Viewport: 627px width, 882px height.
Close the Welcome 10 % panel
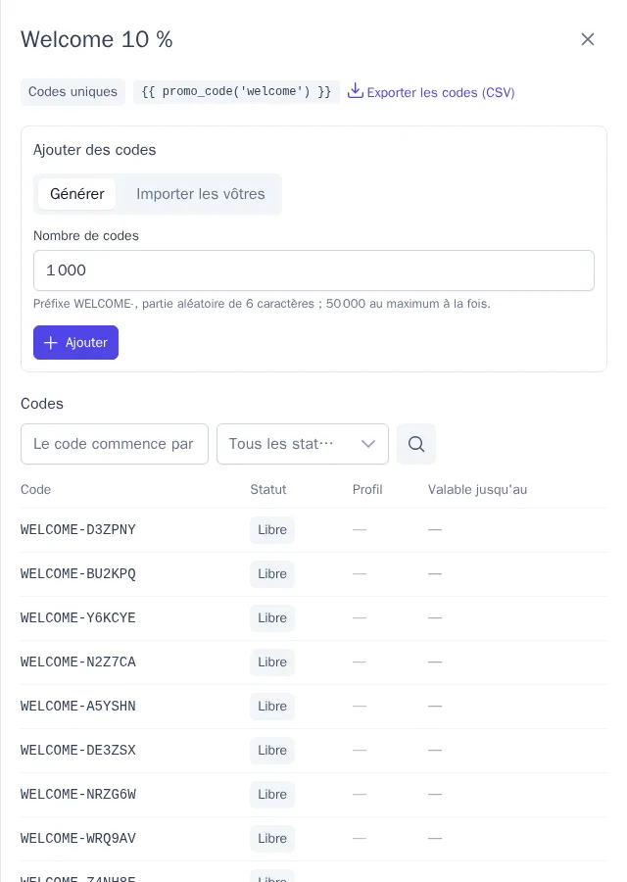(x=588, y=39)
